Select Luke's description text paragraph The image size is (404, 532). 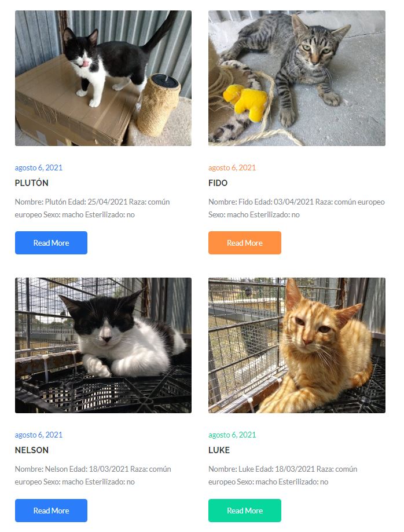click(282, 475)
